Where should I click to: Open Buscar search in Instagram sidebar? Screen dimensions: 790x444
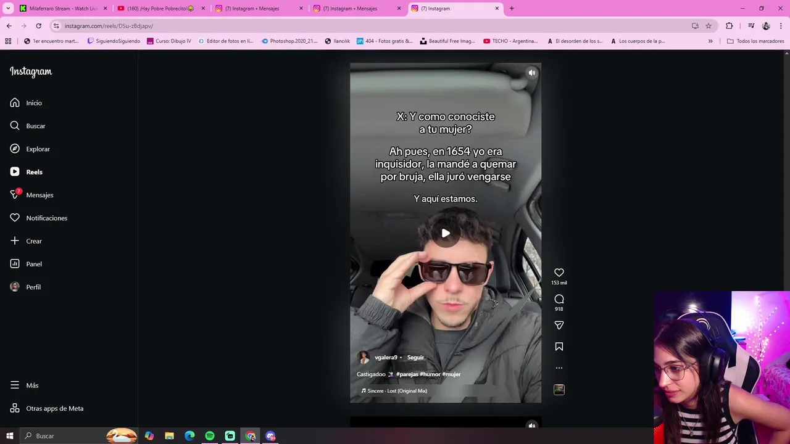[28, 126]
